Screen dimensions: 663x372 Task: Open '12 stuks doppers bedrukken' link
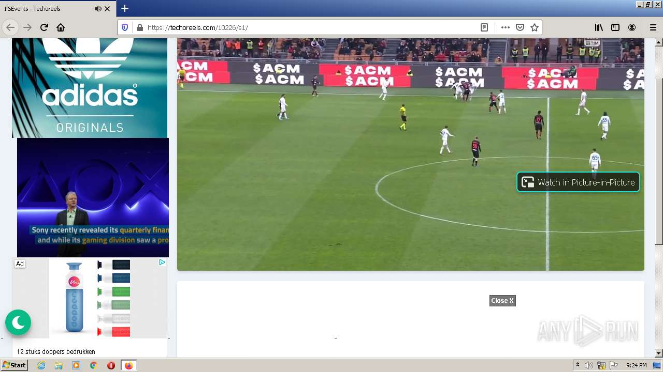pos(56,352)
